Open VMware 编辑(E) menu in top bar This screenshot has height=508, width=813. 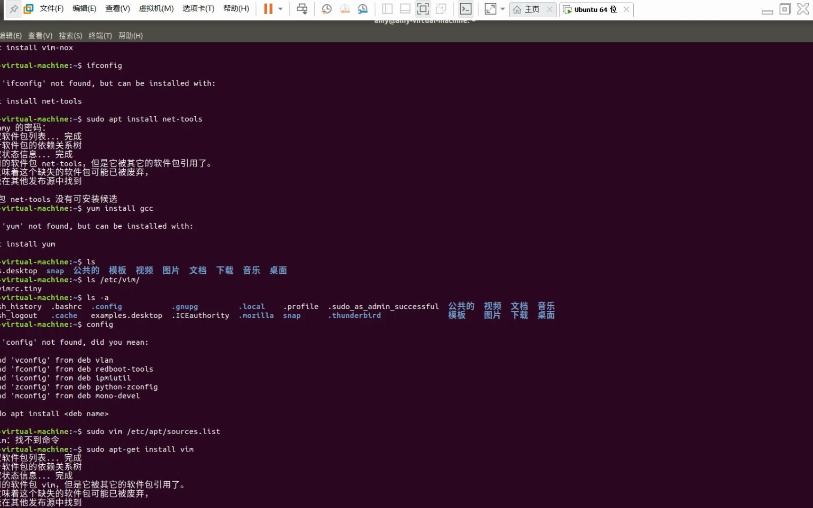click(85, 9)
